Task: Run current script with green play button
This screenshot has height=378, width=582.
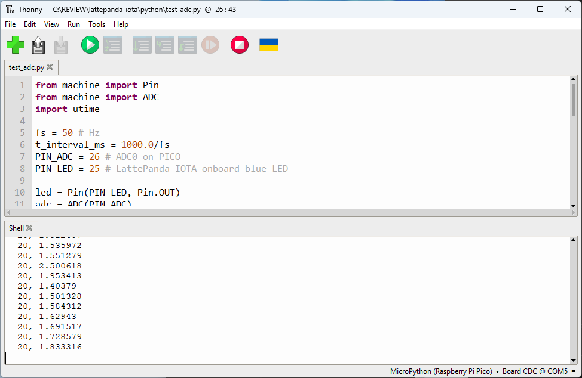Action: pyautogui.click(x=90, y=45)
